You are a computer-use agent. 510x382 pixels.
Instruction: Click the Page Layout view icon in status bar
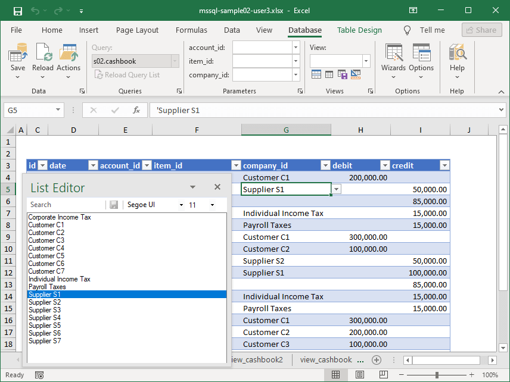pos(359,374)
